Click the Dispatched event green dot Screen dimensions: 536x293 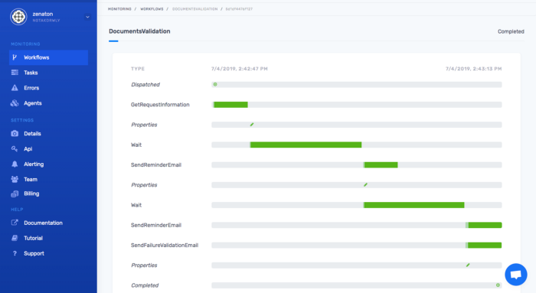click(215, 84)
